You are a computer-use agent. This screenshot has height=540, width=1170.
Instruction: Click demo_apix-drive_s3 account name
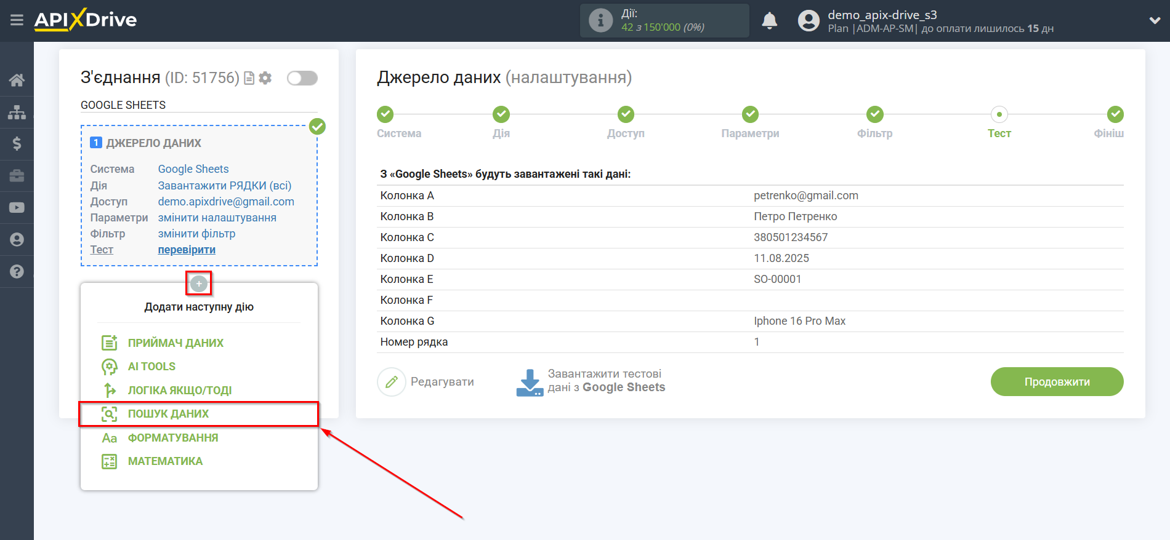(x=882, y=15)
